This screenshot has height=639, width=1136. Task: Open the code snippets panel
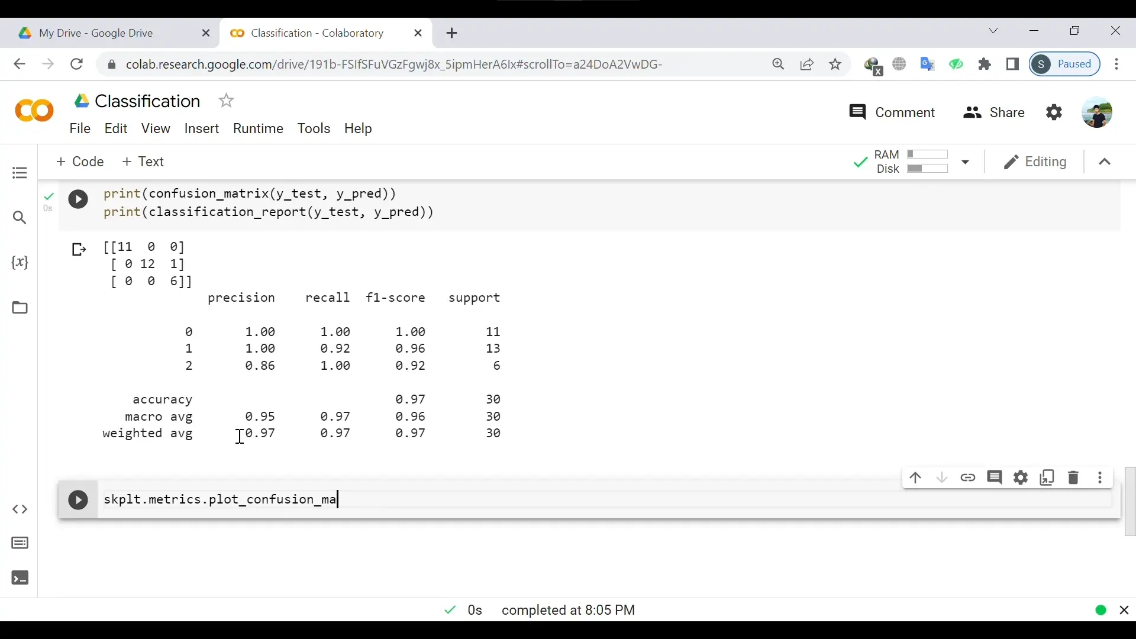coord(20,509)
